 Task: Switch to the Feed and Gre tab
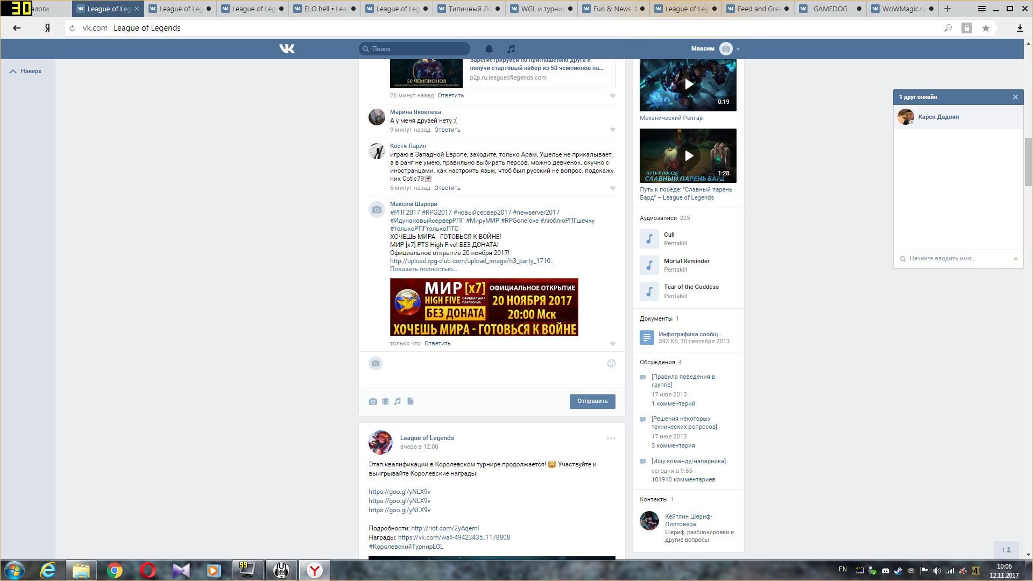coord(758,9)
